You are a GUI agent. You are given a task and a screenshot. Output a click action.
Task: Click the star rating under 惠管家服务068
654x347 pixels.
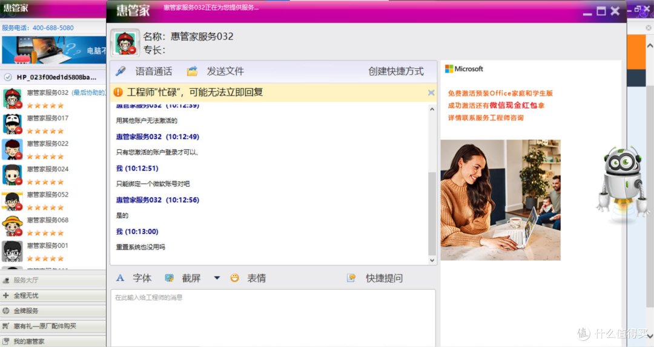click(x=45, y=233)
